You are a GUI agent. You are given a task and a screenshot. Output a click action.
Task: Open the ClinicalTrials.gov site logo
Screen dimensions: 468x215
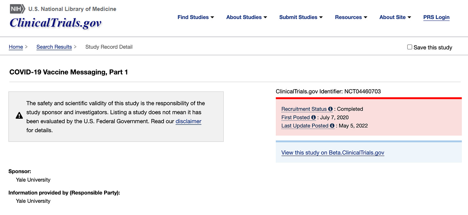56,23
